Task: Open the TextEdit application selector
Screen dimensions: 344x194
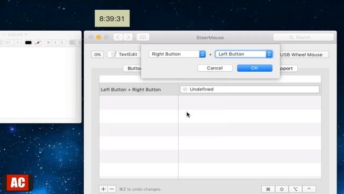Action: point(124,54)
